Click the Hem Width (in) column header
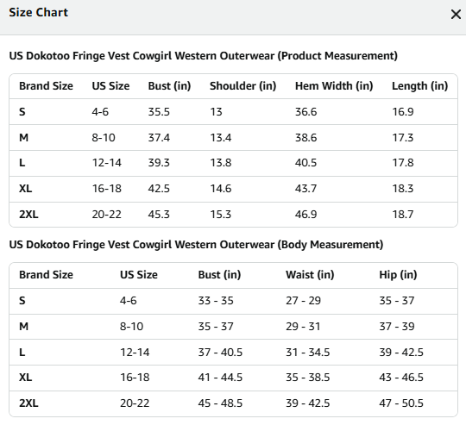Image resolution: width=466 pixels, height=425 pixels. point(334,86)
